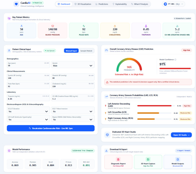The height and width of the screenshot is (174, 196).
Task: Switch to the Predictions tab
Action: click(x=102, y=4)
